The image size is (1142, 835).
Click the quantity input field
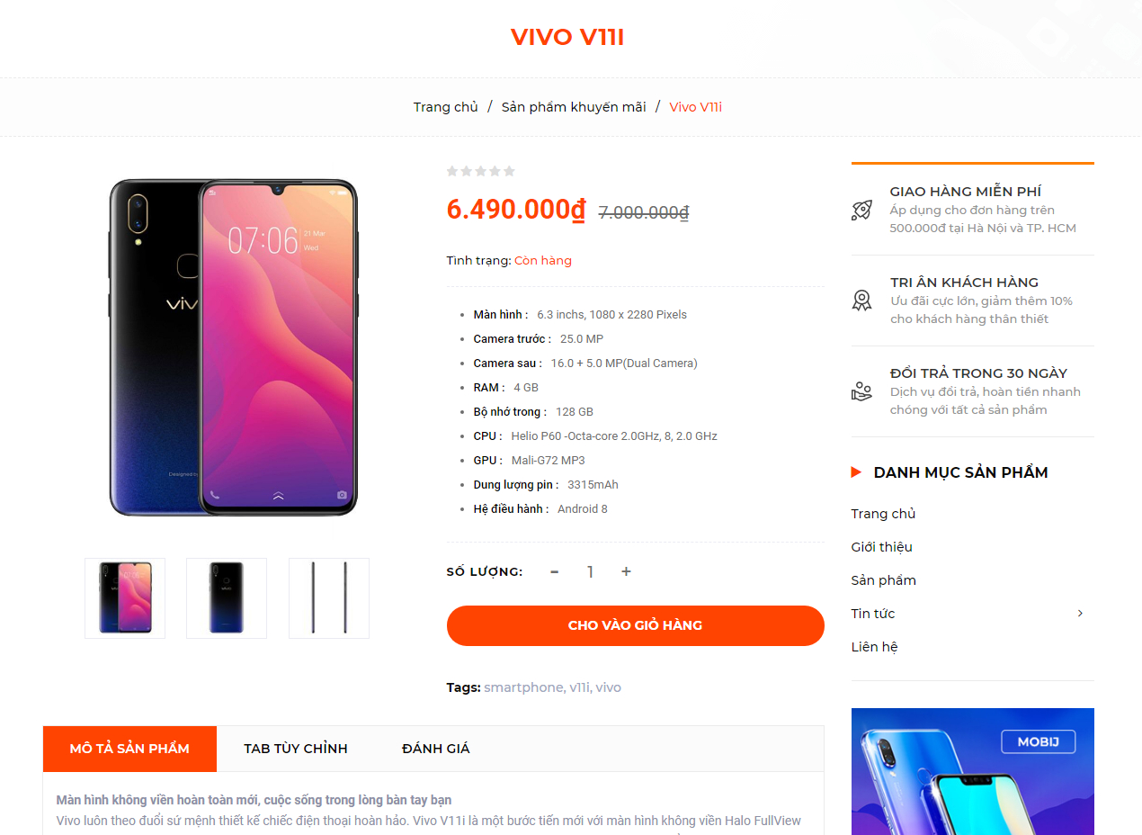pyautogui.click(x=590, y=571)
